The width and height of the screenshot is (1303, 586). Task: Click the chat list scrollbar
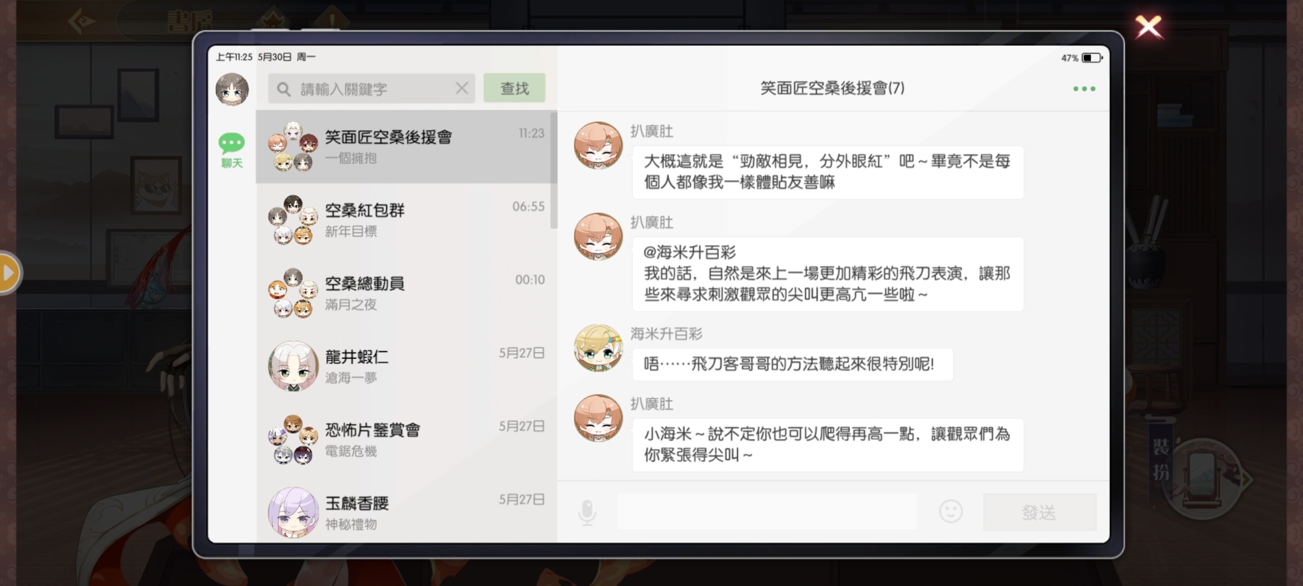pyautogui.click(x=554, y=170)
